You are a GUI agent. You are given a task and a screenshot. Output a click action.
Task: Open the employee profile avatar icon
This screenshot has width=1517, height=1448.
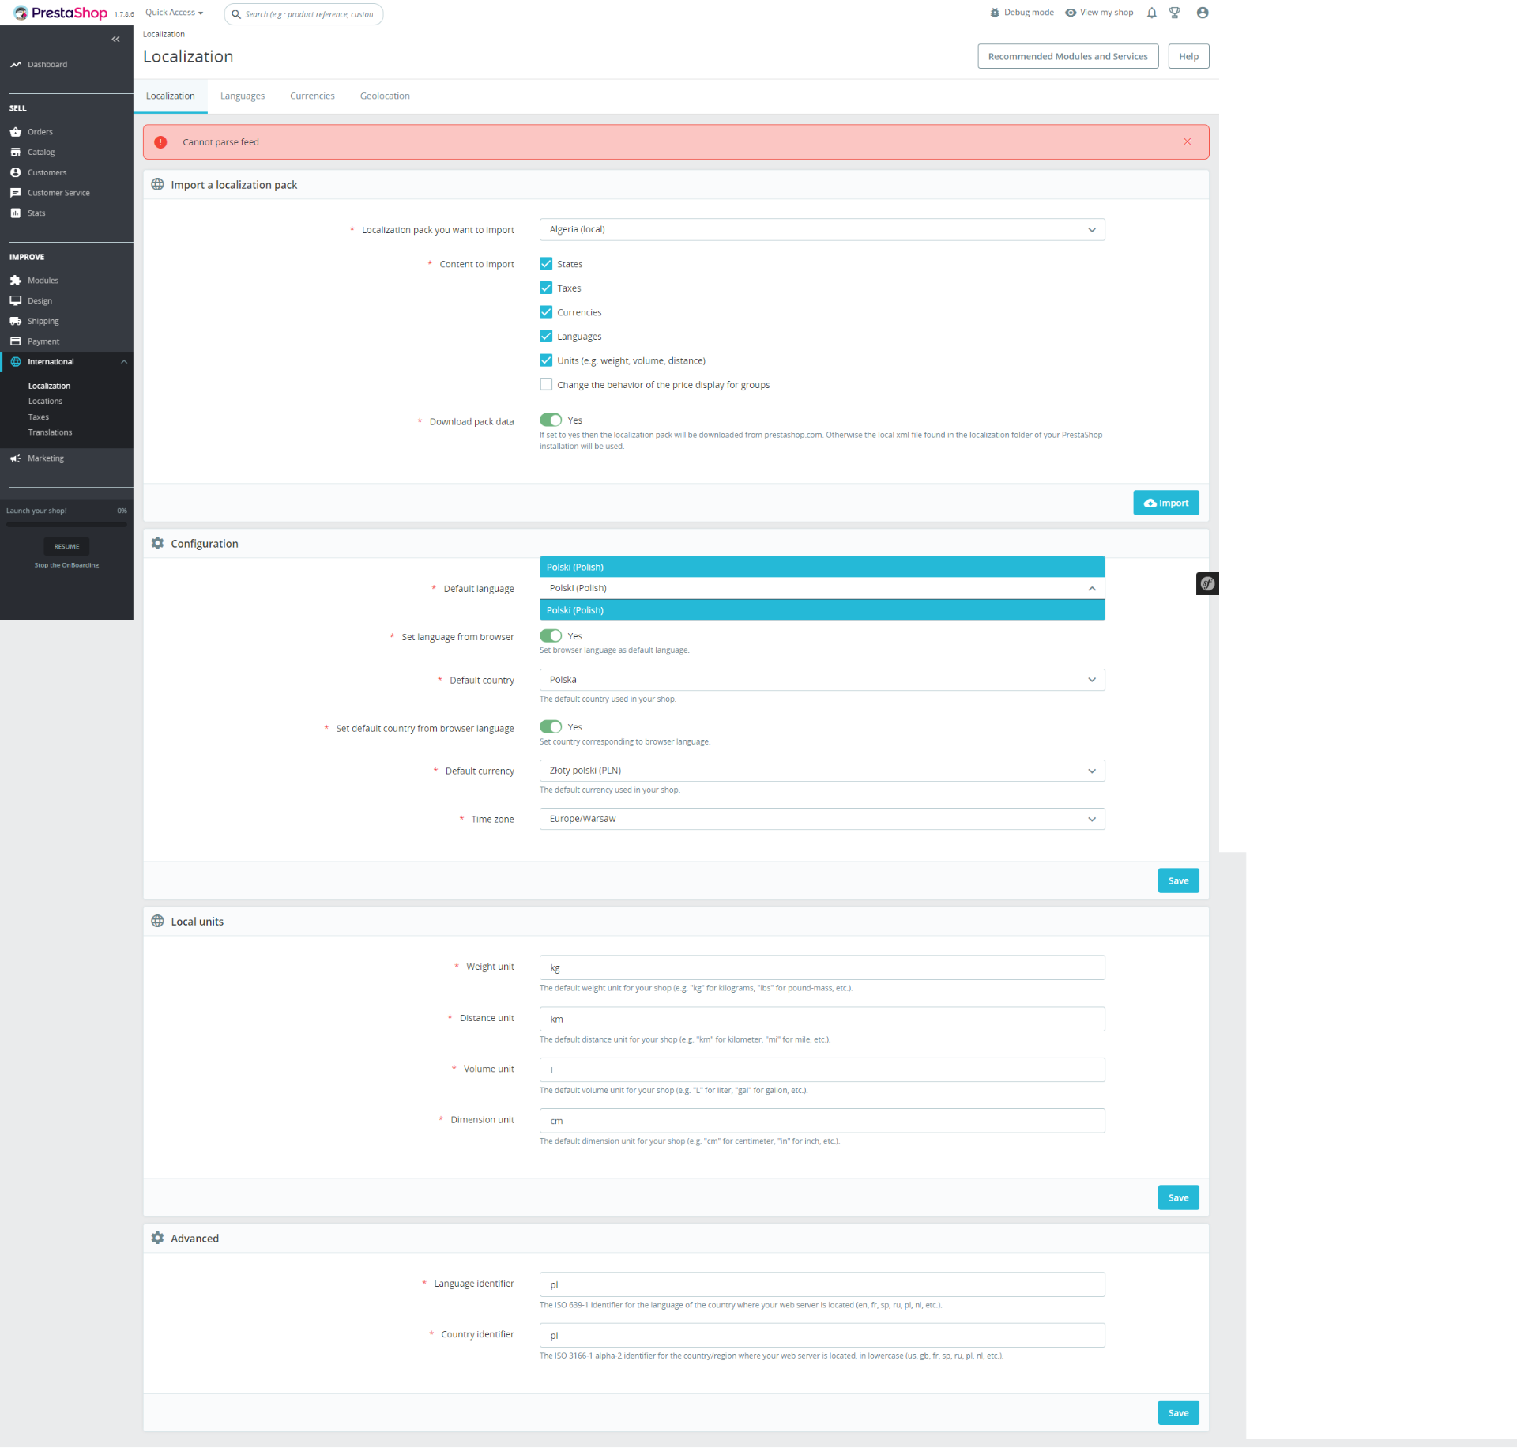(1202, 13)
